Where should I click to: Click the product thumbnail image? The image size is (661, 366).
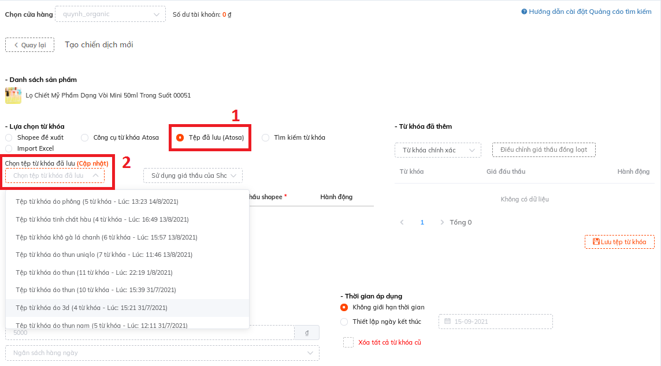[x=13, y=95]
